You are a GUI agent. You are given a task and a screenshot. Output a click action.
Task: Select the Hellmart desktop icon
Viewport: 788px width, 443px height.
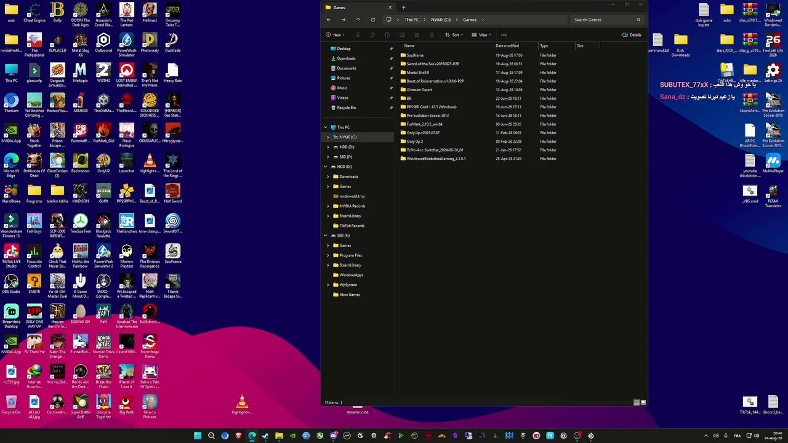(150, 14)
